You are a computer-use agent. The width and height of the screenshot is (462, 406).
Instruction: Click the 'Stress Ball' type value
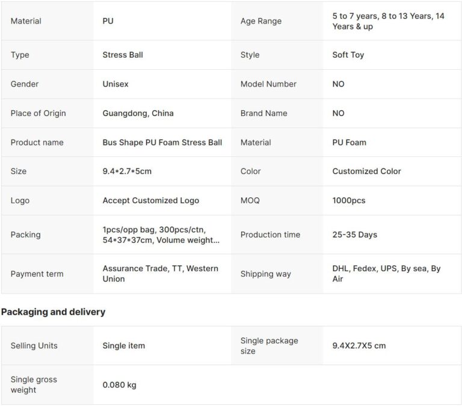pyautogui.click(x=123, y=55)
